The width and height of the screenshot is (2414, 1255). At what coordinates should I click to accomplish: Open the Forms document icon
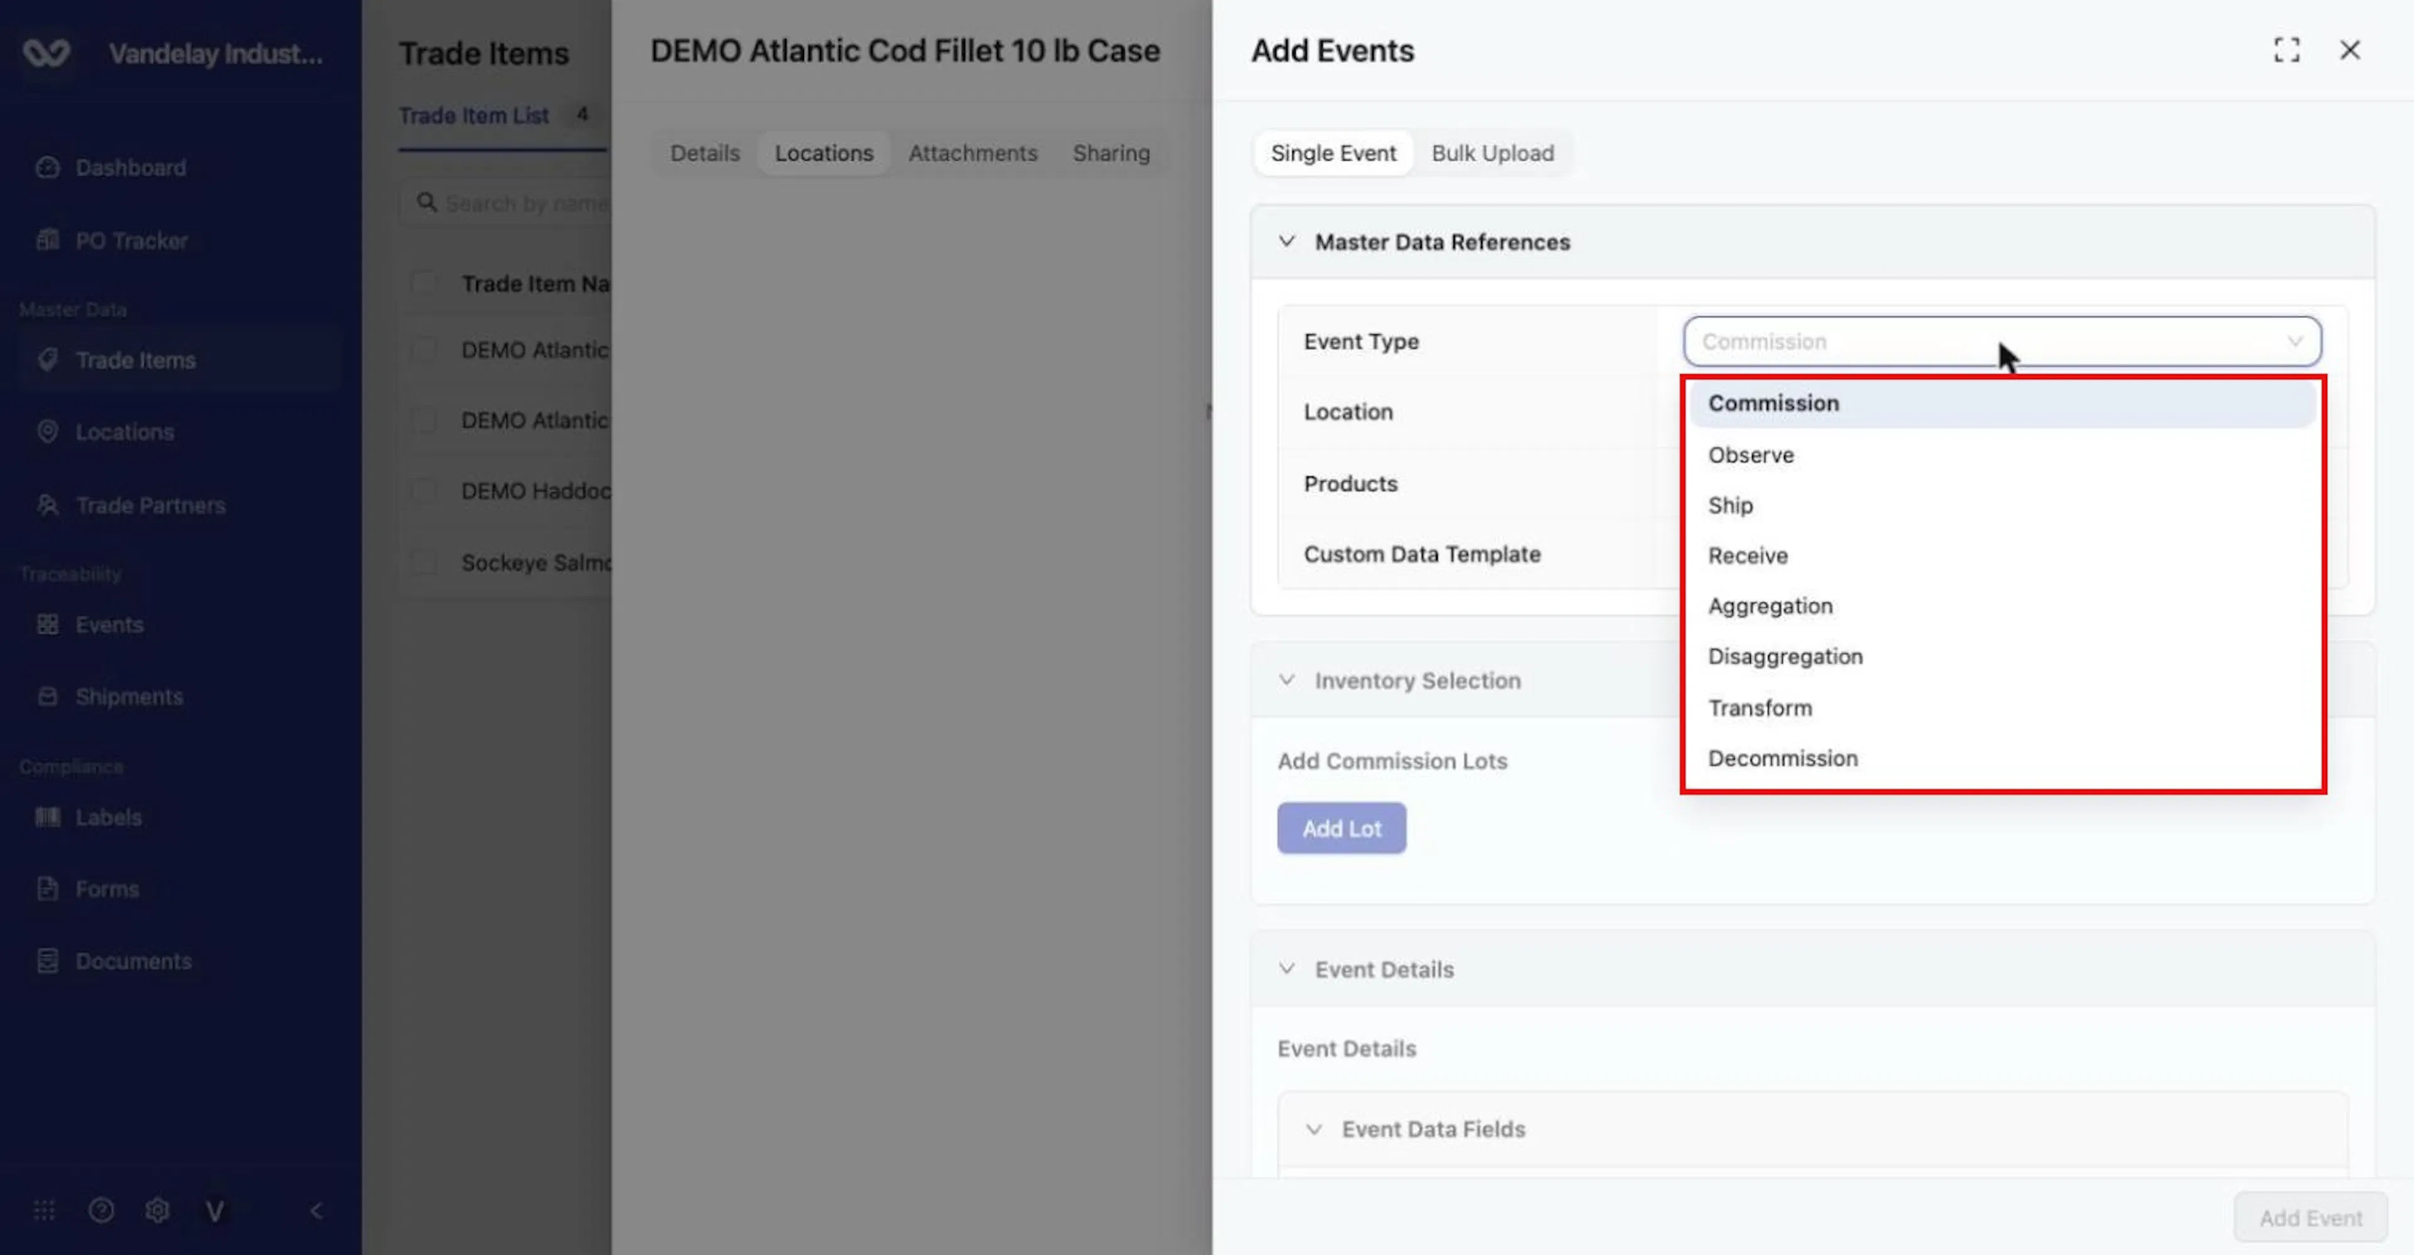pos(48,888)
